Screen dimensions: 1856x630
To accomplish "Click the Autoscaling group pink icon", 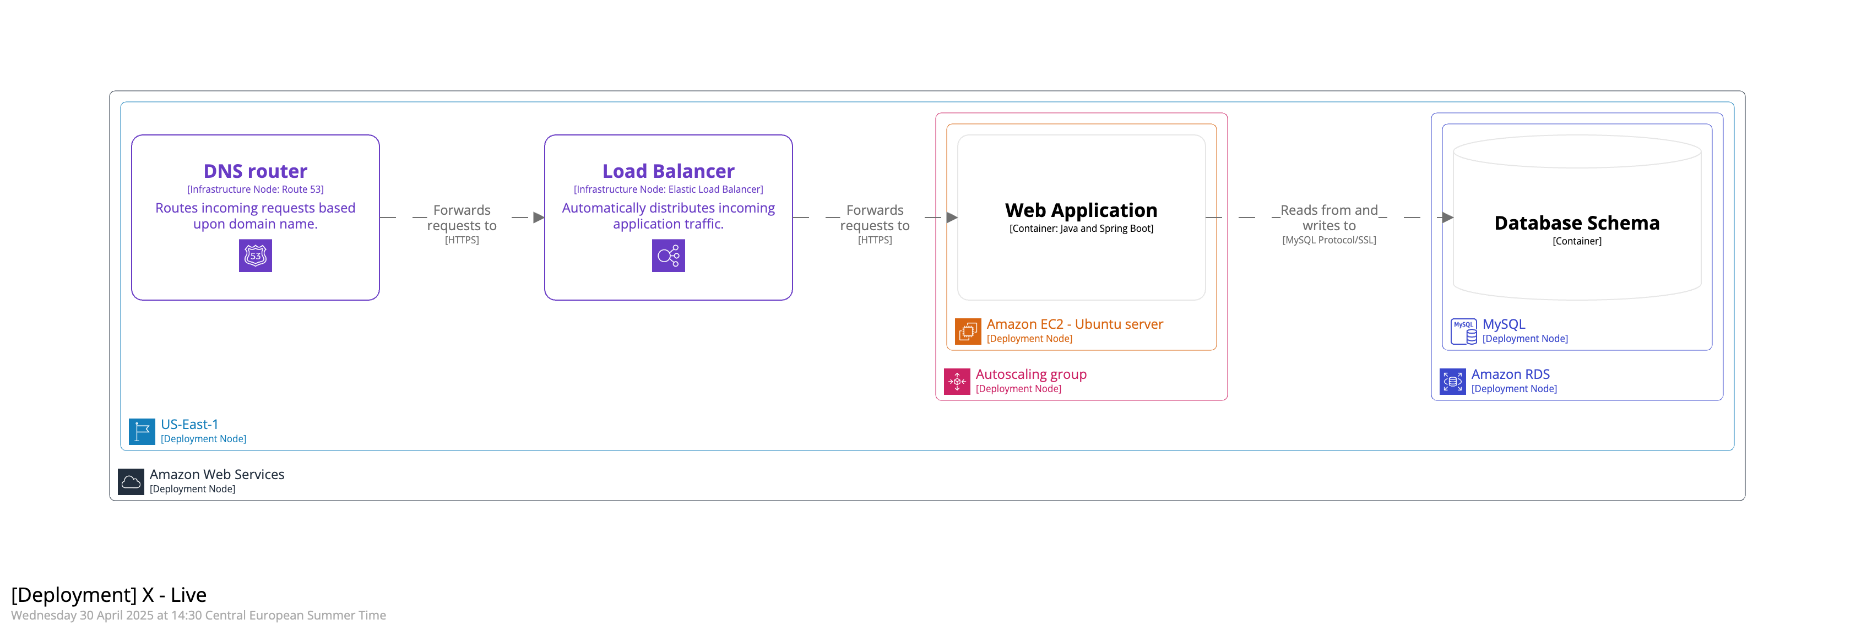I will coord(957,381).
